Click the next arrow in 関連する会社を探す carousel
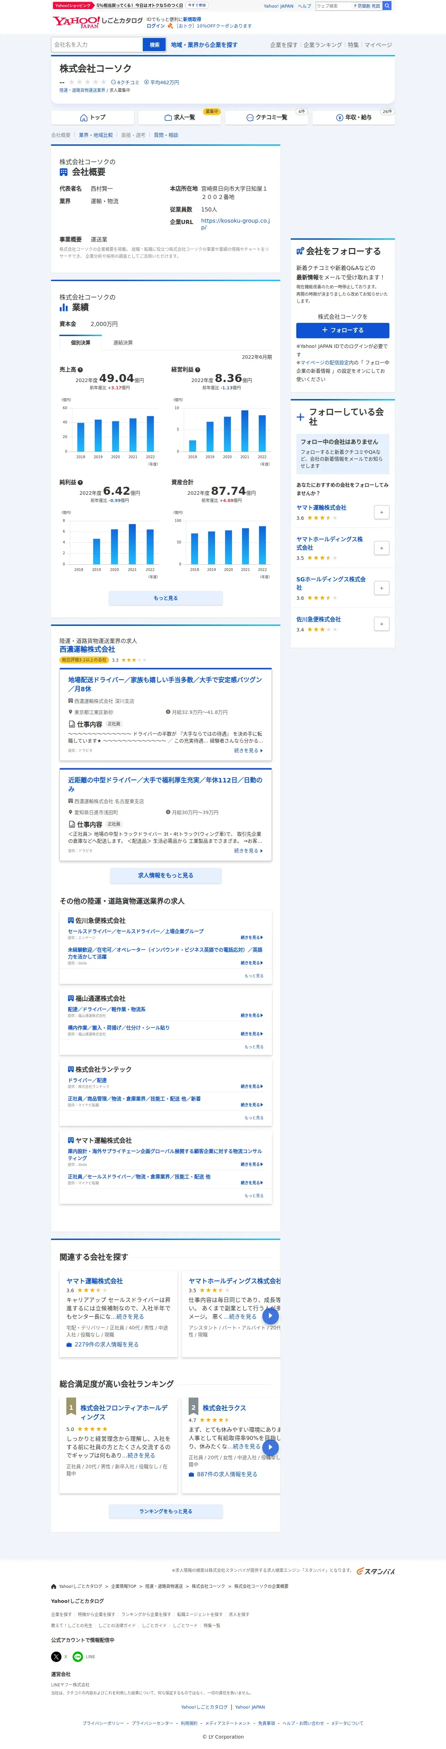Screen dimensions: 446x1749 click(x=271, y=1316)
